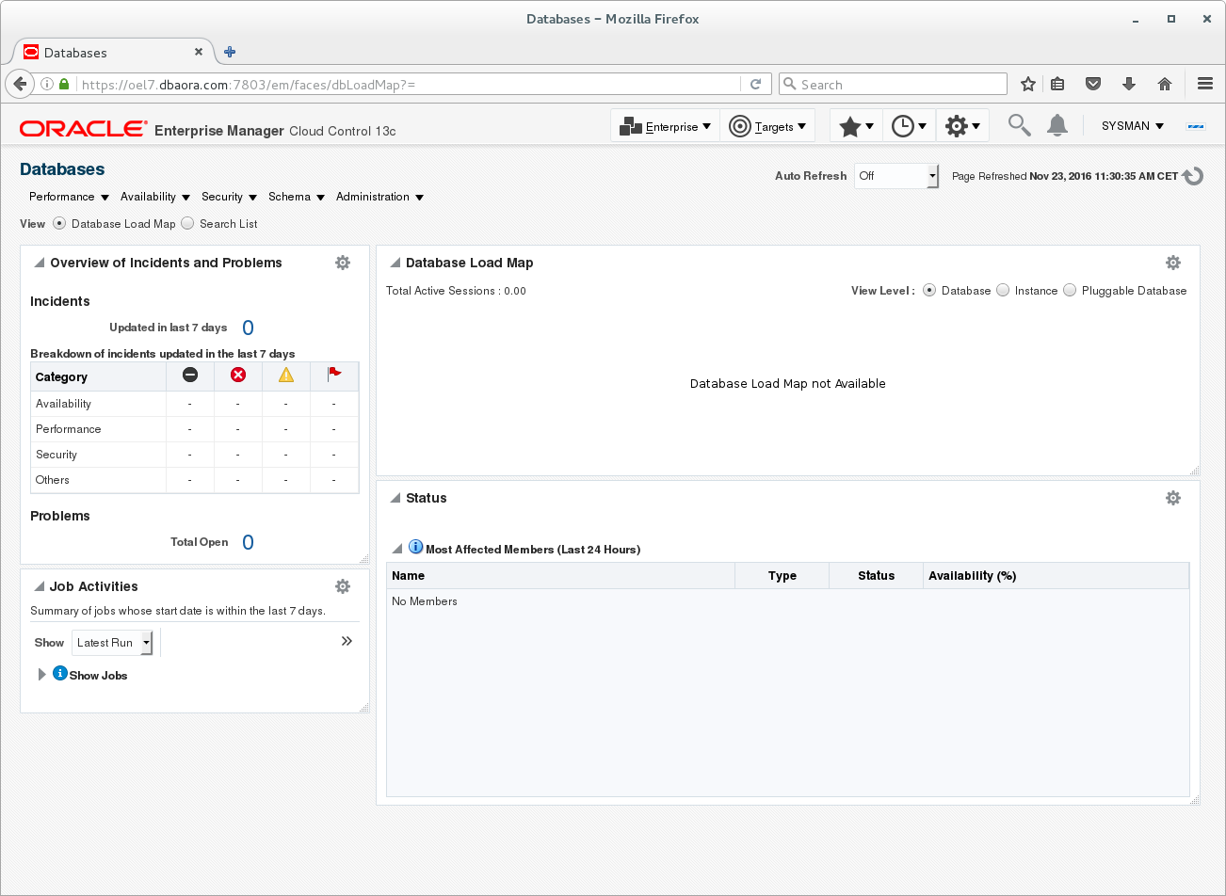
Task: Select the Database Load Map view
Action: click(59, 223)
